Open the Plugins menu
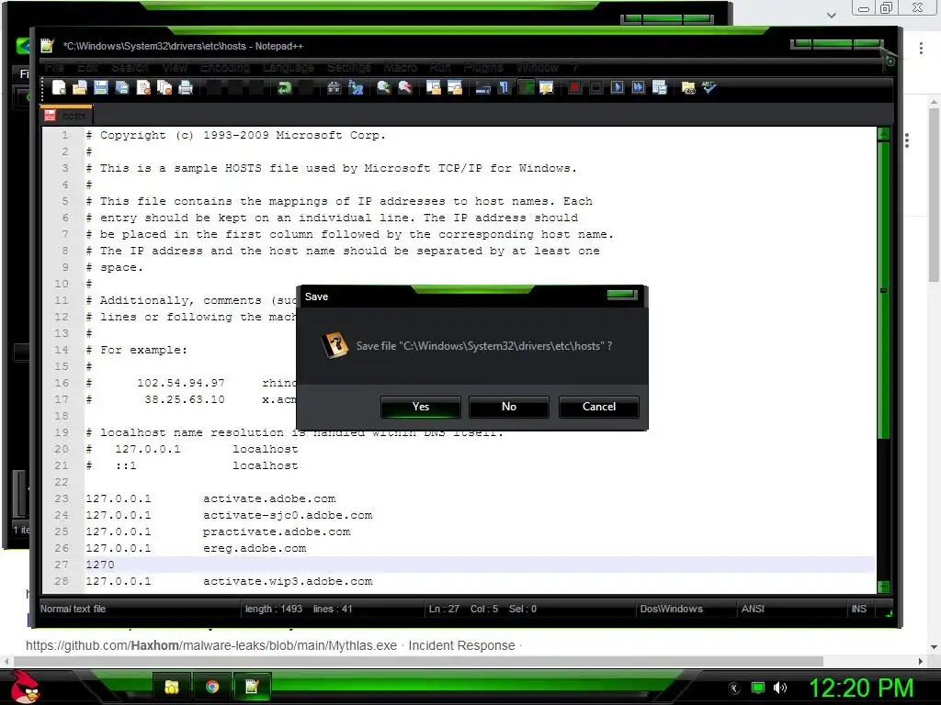The width and height of the screenshot is (941, 705). [483, 67]
